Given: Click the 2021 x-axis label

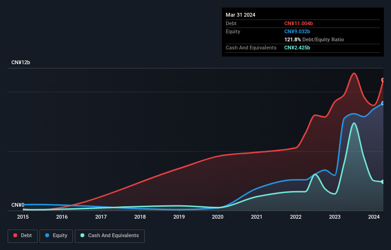Looking at the screenshot, I should 257,217.
